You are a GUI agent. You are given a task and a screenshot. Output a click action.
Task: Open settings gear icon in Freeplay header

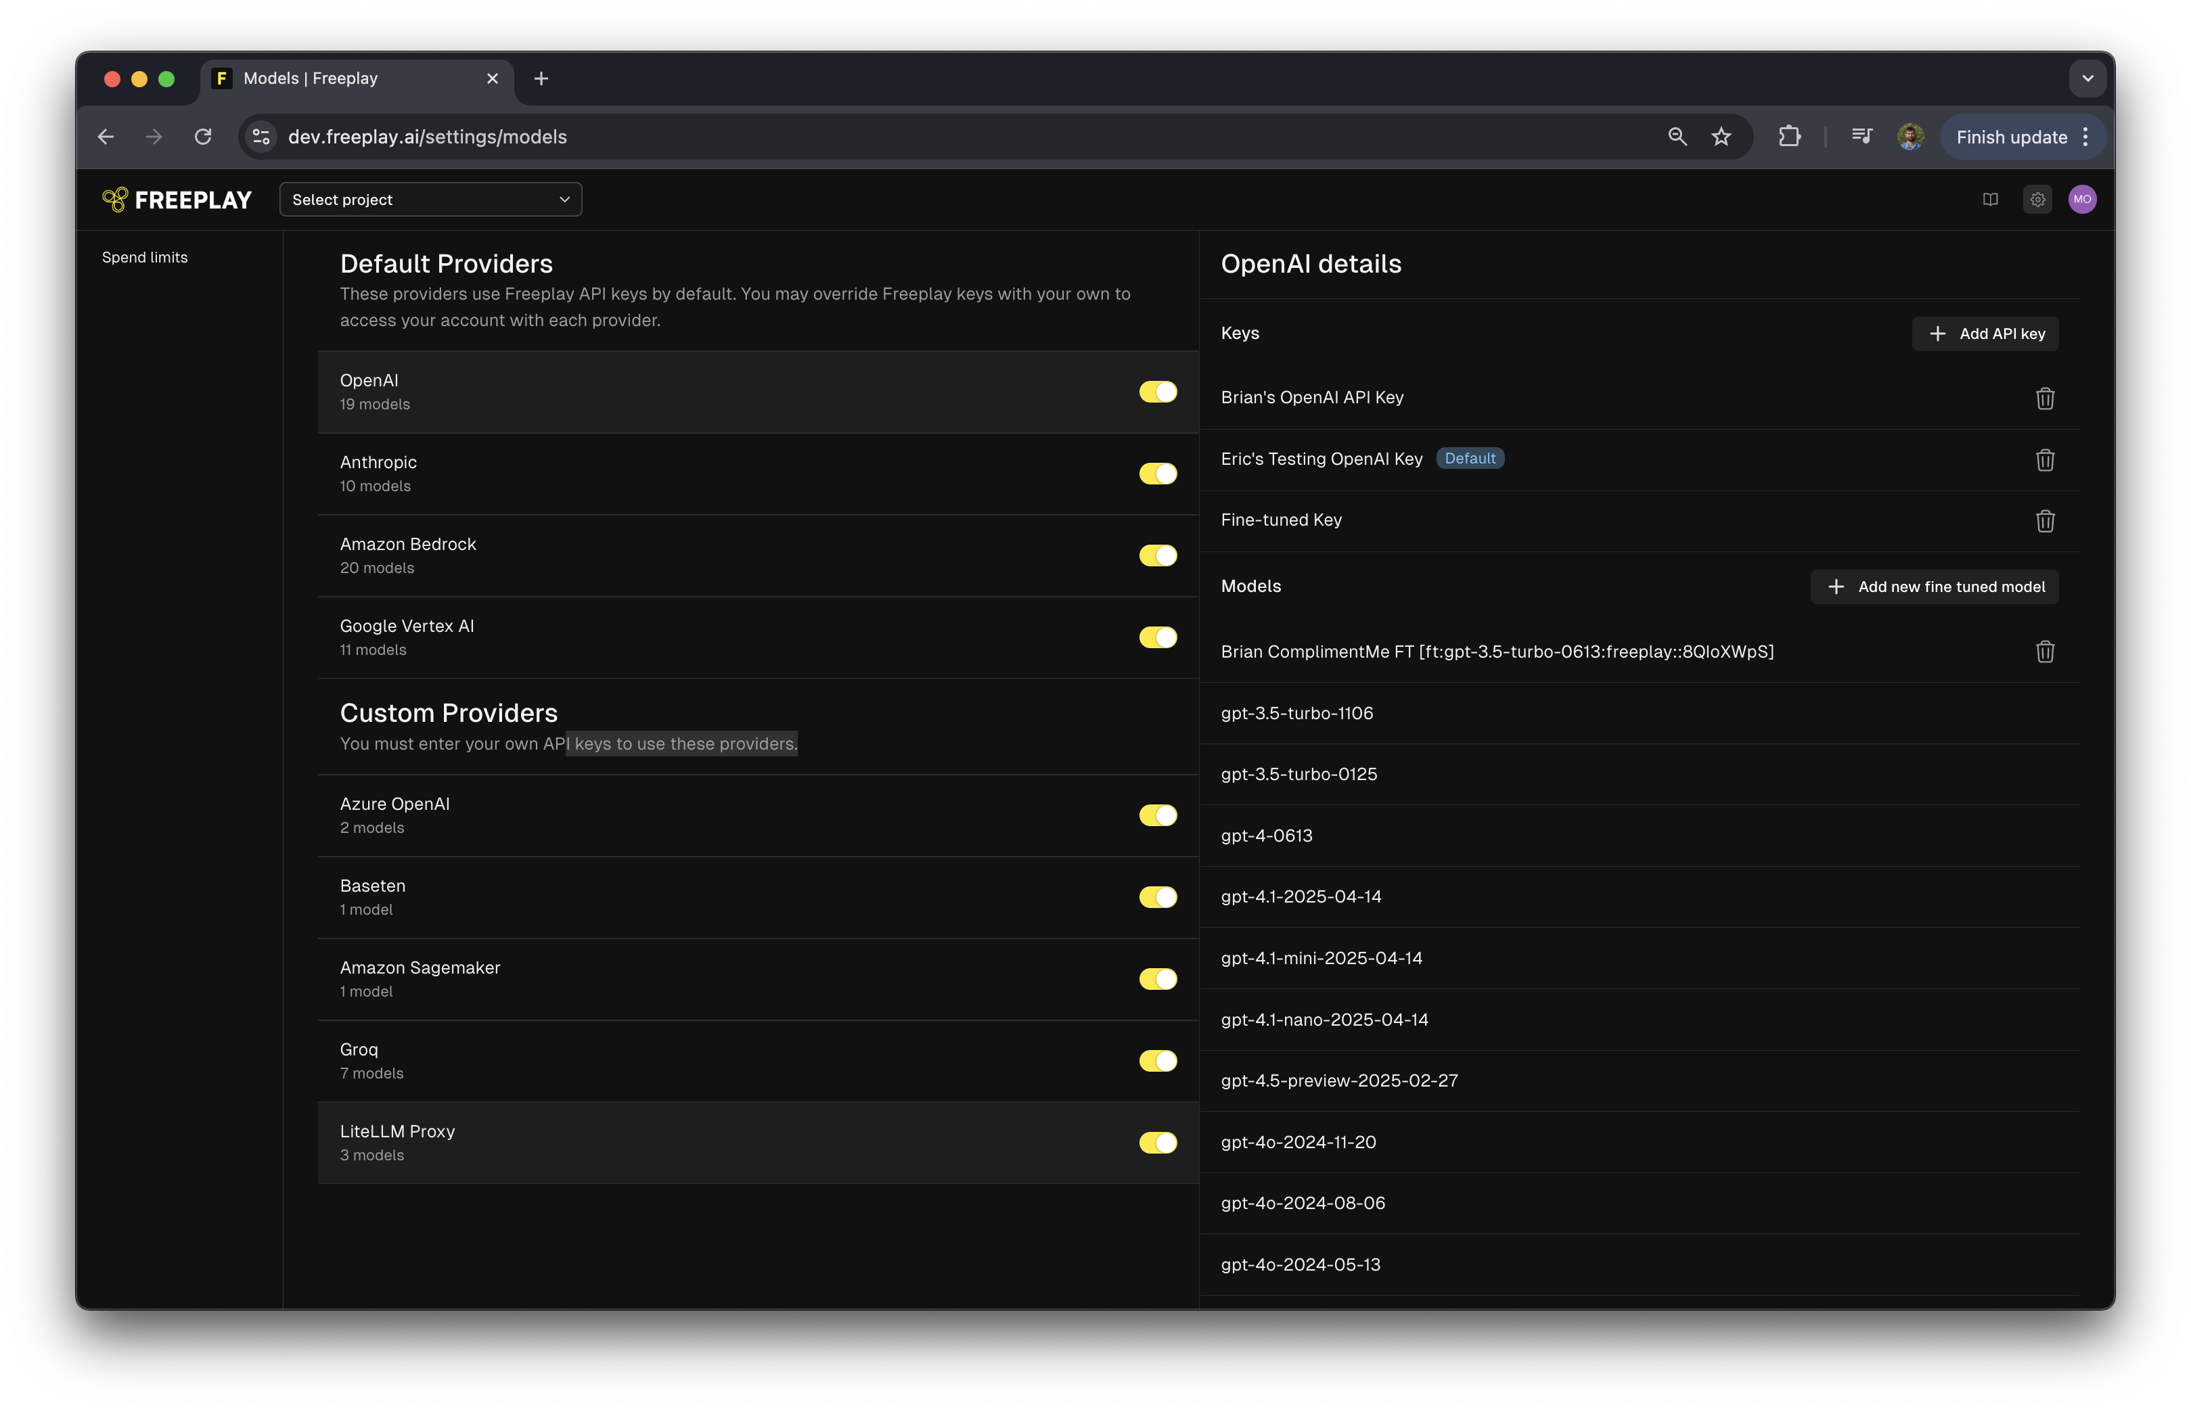tap(2037, 200)
